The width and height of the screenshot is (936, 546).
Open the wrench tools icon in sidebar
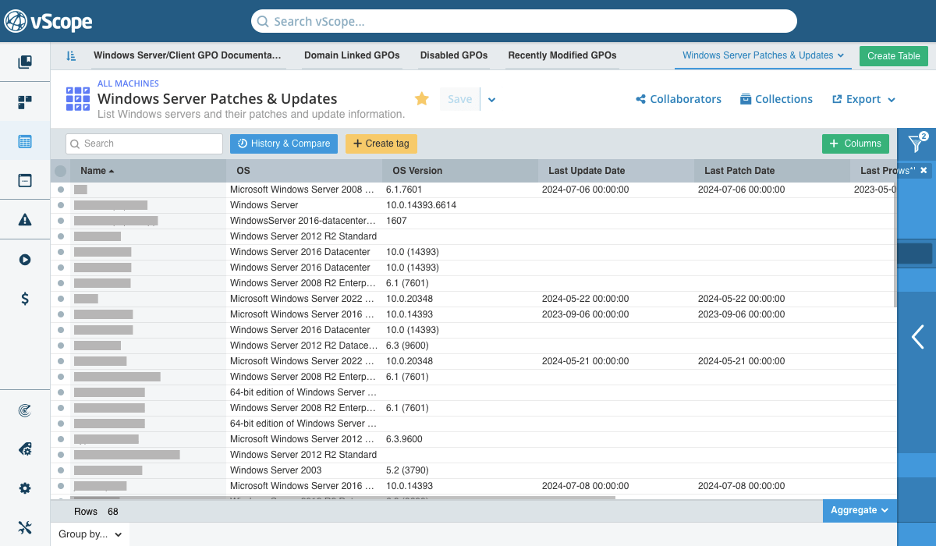[25, 528]
